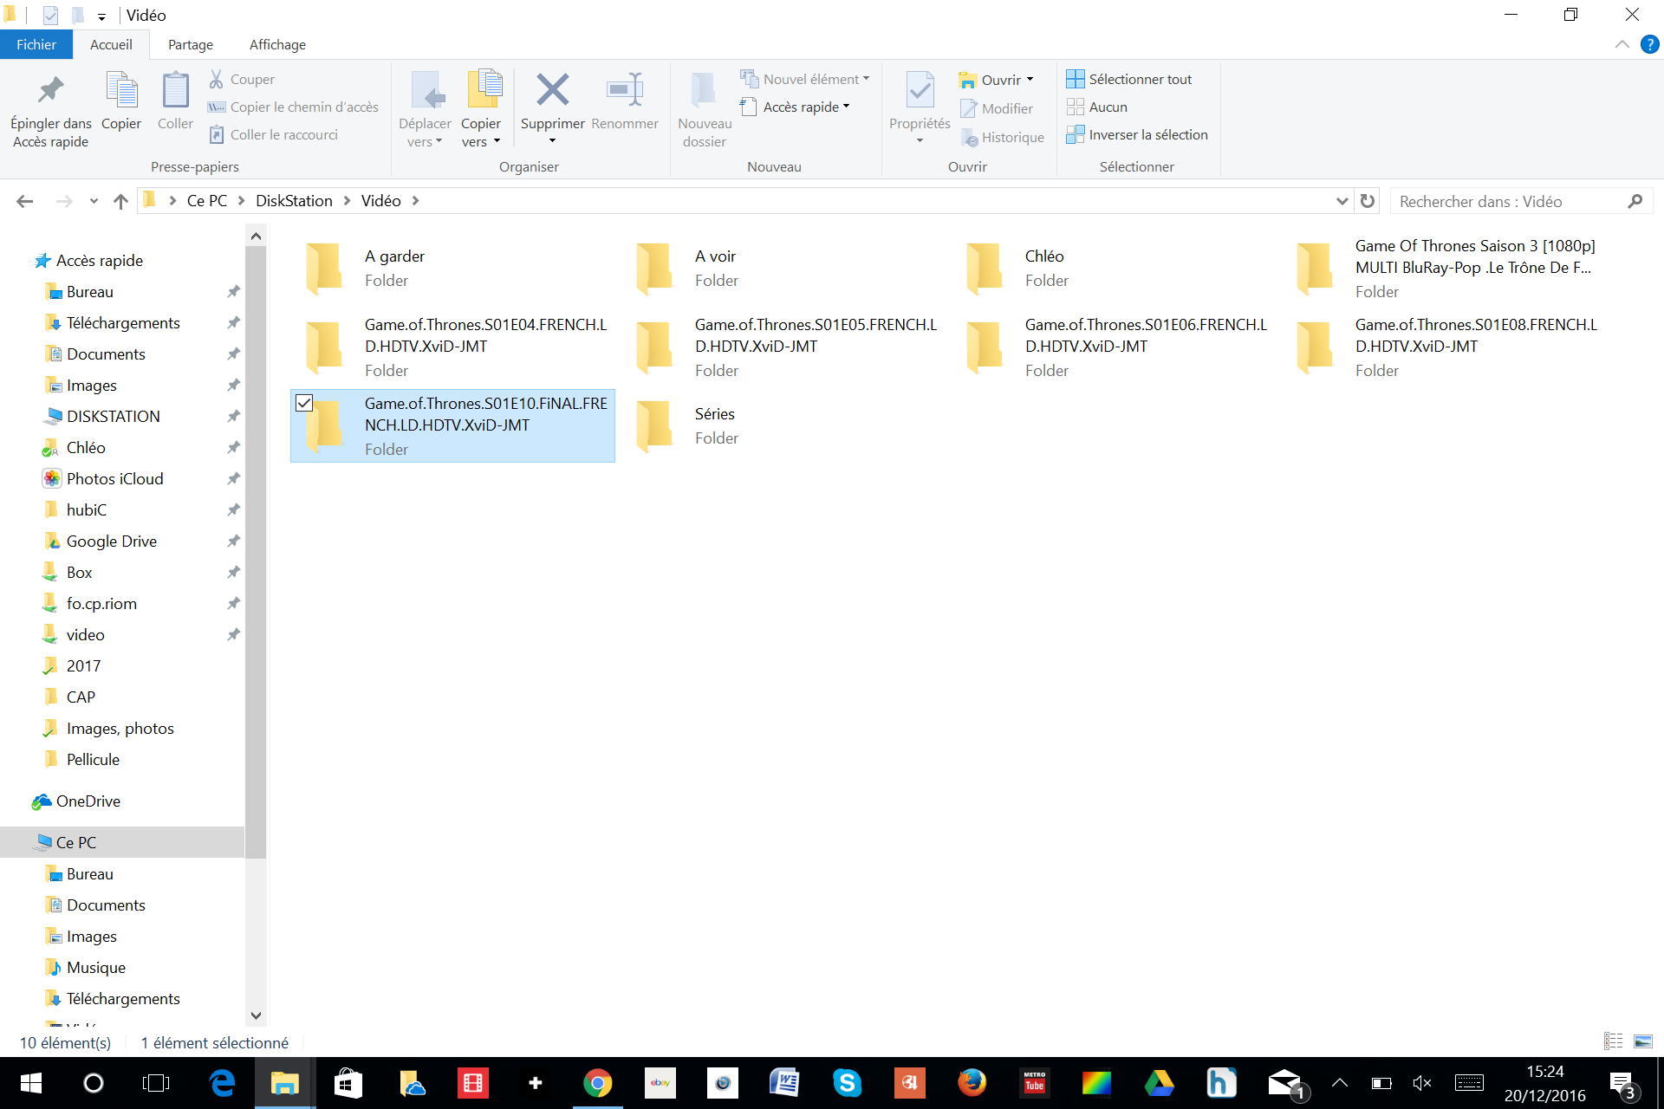Click the Propriétés icon
Screen dimensions: 1664x1109
tap(920, 91)
